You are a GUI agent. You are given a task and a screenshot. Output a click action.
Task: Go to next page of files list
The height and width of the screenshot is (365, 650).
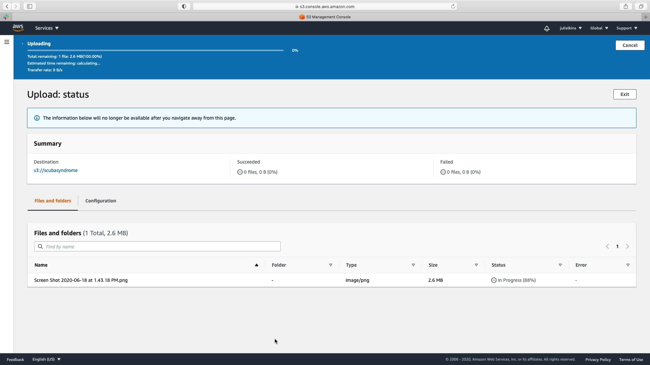[627, 246]
